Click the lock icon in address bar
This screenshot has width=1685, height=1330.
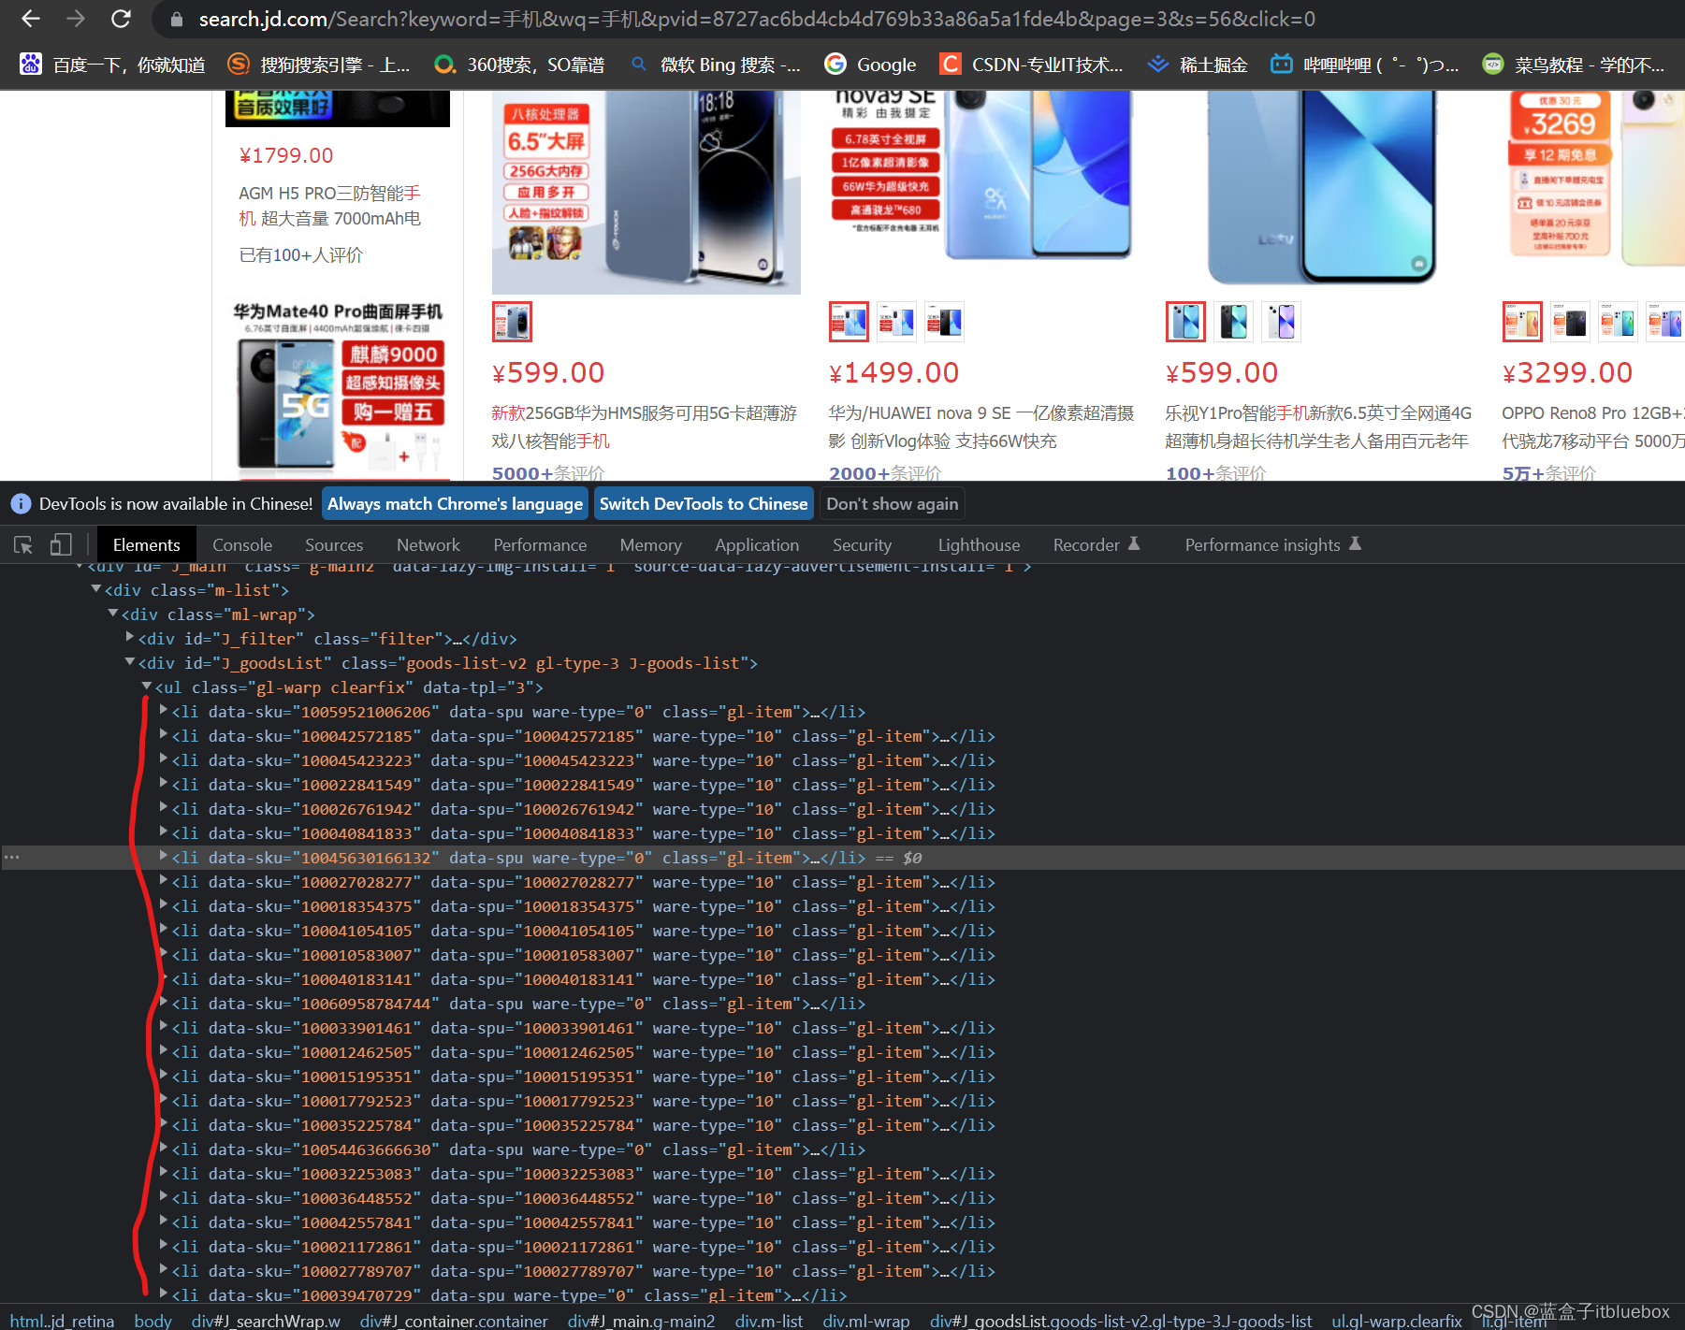coord(177,19)
